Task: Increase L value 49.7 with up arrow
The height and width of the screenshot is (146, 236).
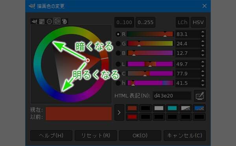Action: point(203,62)
